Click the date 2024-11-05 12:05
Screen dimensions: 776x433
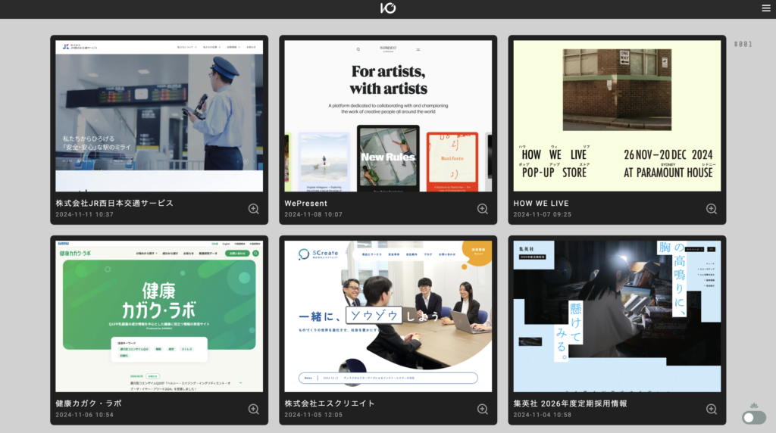(x=313, y=415)
